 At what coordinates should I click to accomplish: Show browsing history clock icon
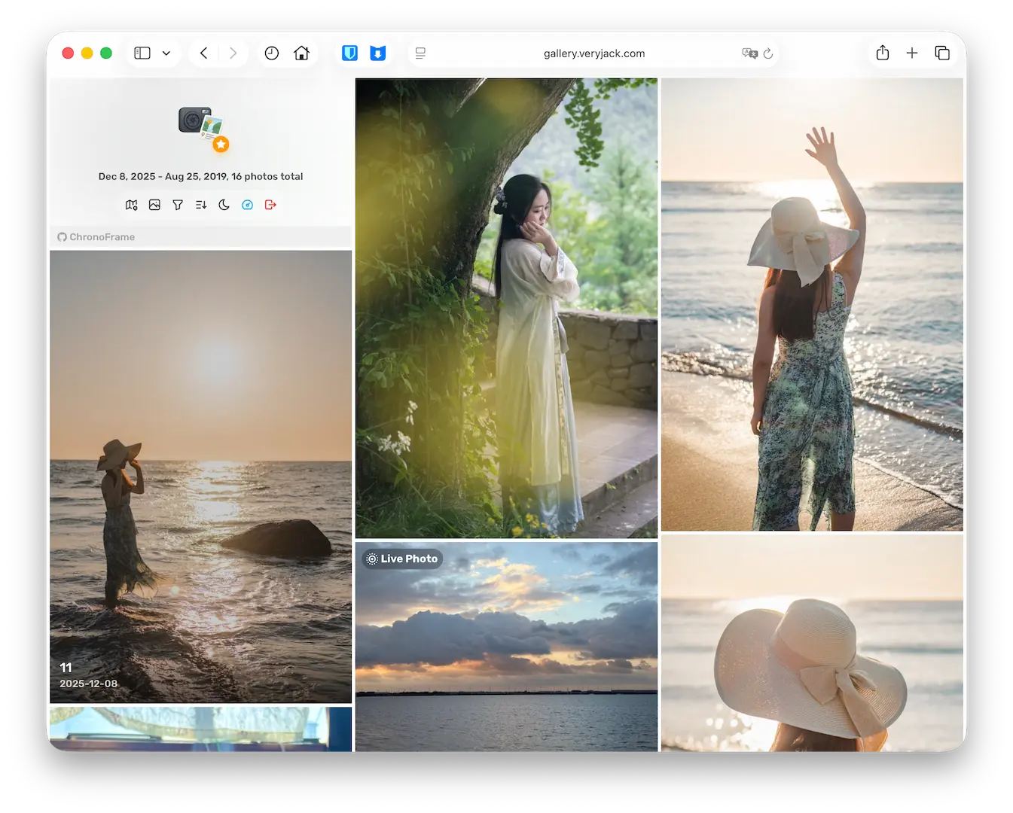point(272,53)
